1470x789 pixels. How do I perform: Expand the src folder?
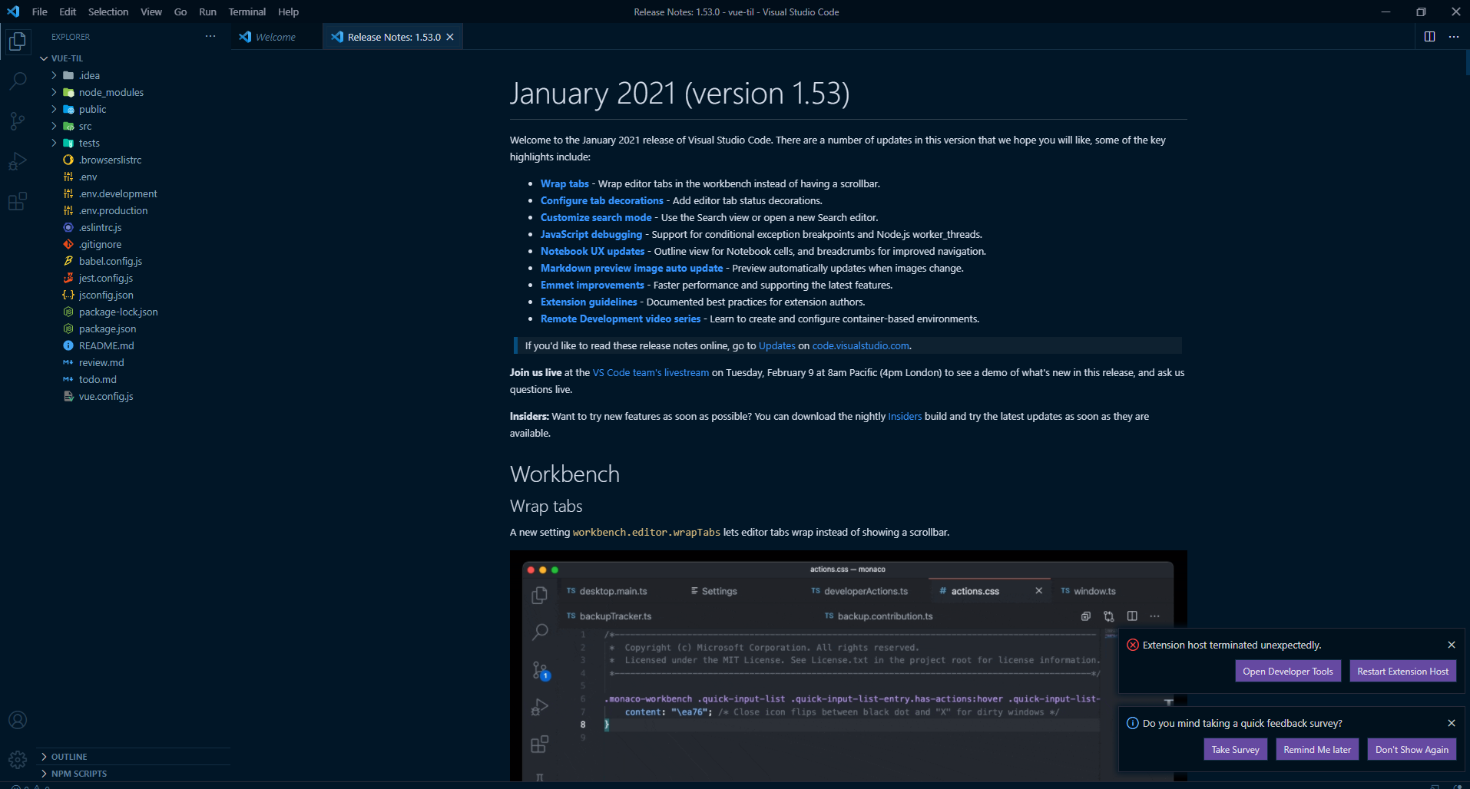click(x=84, y=126)
